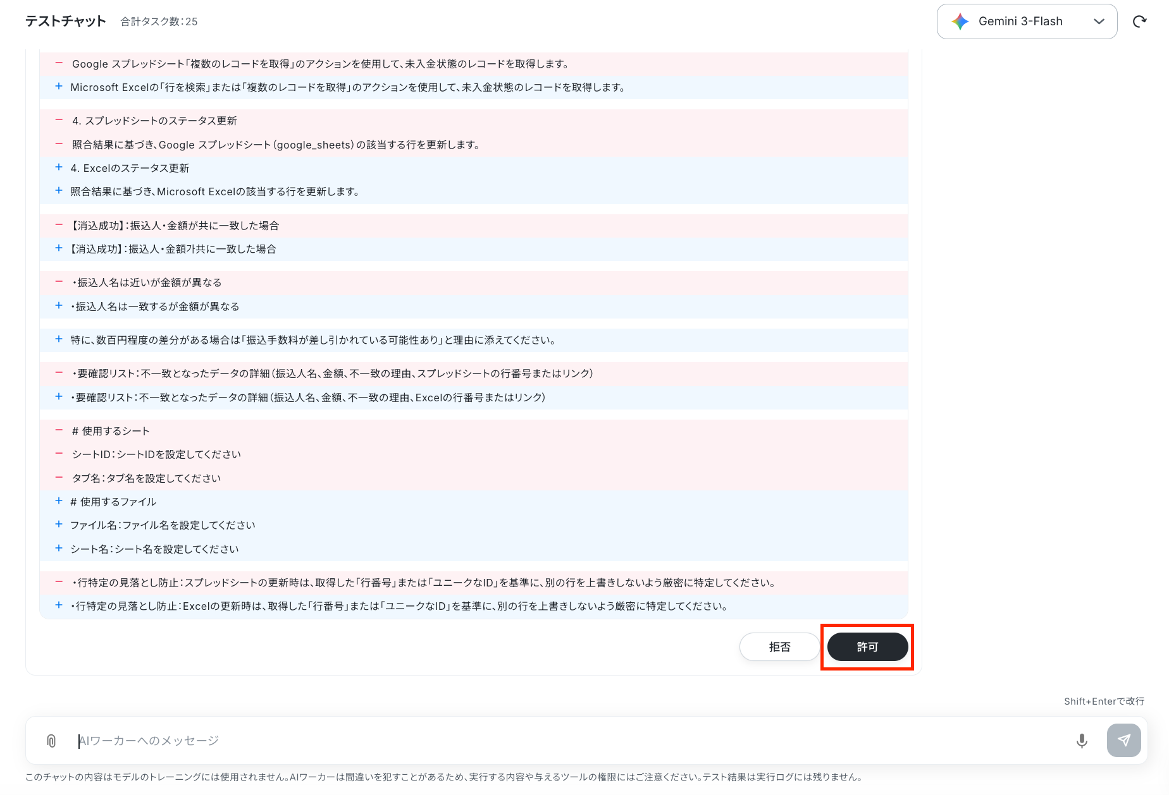
Task: Click the テストチャット title
Action: coord(66,21)
